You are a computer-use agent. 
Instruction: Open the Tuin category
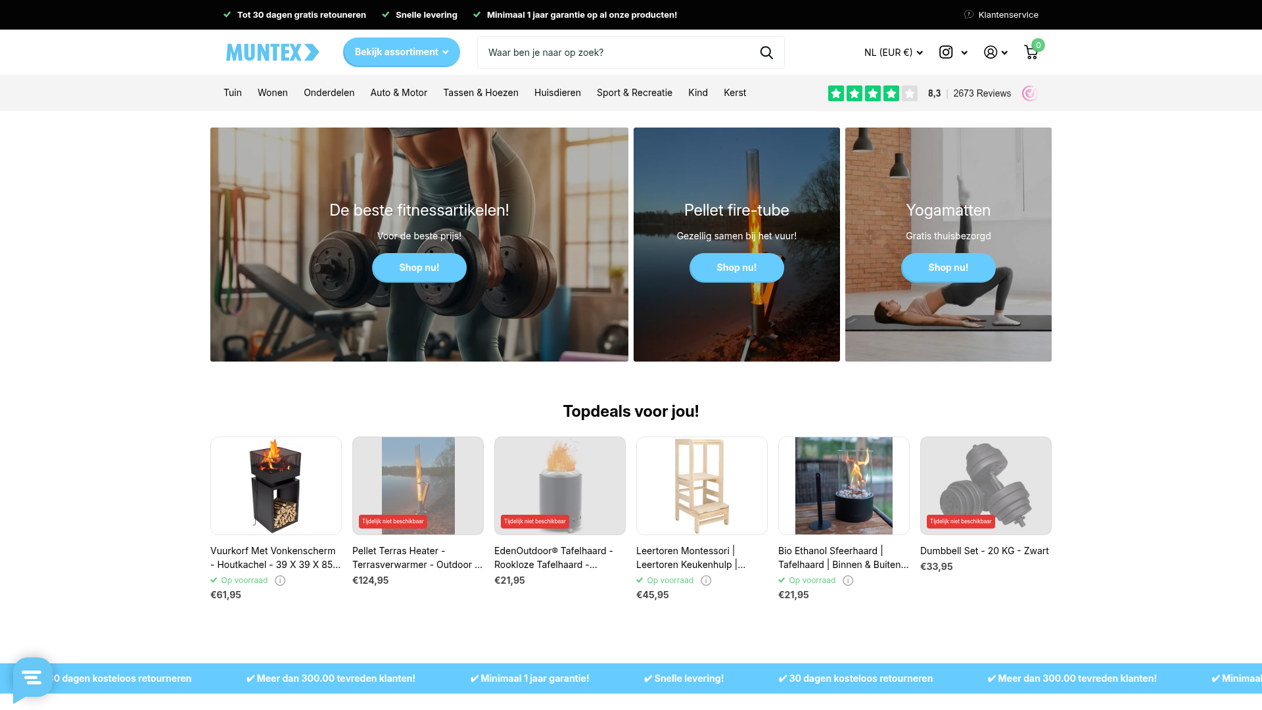pos(233,93)
